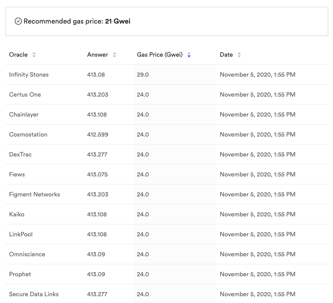This screenshot has width=333, height=303.
Task: Click the Kaiko oracle name
Action: click(17, 214)
